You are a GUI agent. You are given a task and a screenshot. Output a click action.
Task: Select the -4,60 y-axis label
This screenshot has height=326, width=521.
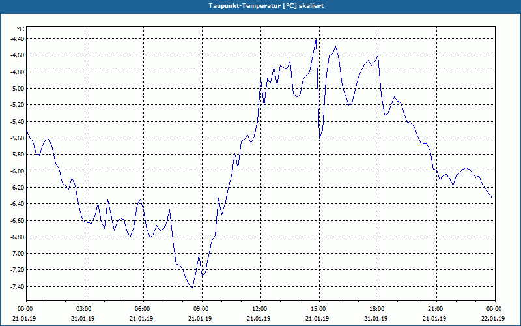pyautogui.click(x=17, y=55)
